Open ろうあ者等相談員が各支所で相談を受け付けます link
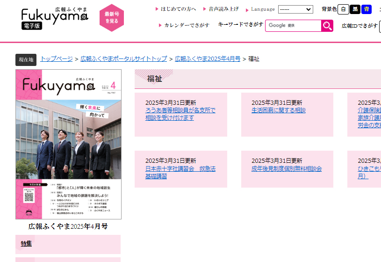This screenshot has height=262, width=381. (x=180, y=114)
